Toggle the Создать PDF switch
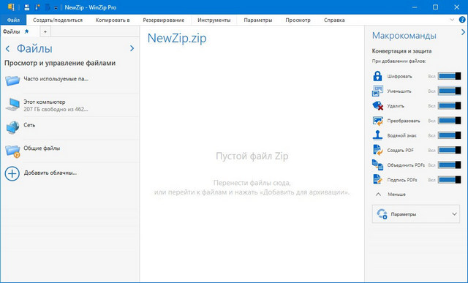 [449, 150]
